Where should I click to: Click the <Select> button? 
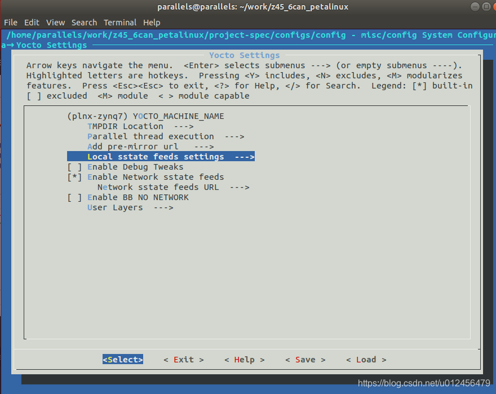[123, 360]
